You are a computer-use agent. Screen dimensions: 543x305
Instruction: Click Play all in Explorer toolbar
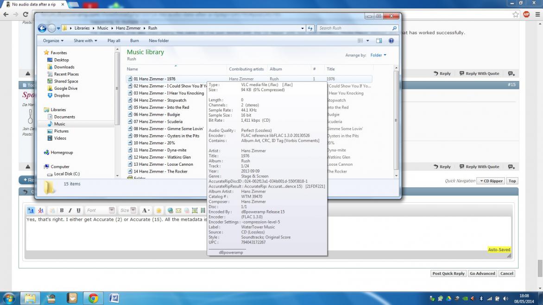coord(114,41)
